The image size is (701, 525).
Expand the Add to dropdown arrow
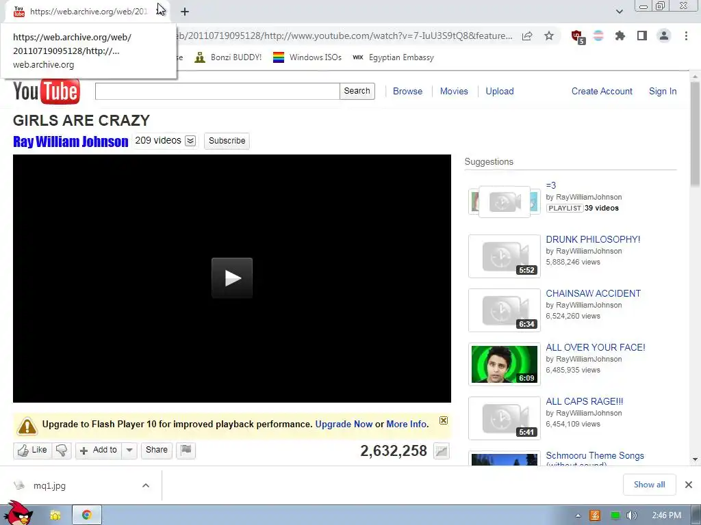click(x=129, y=450)
